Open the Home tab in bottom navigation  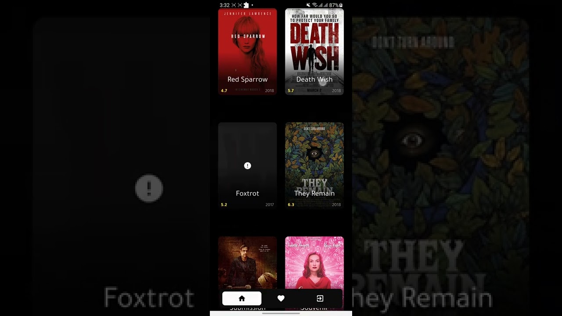point(242,298)
